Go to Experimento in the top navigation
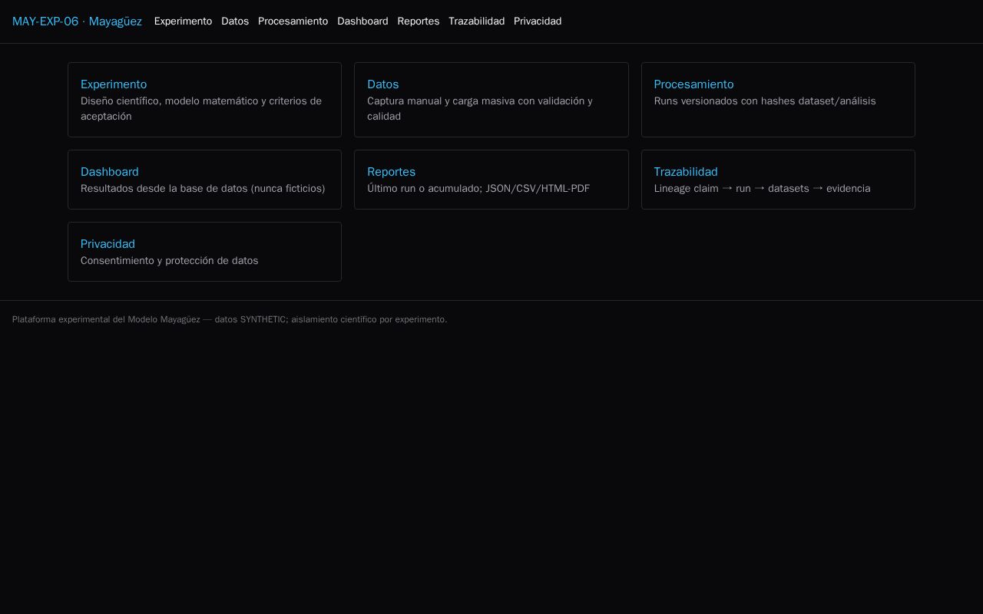 (x=183, y=21)
